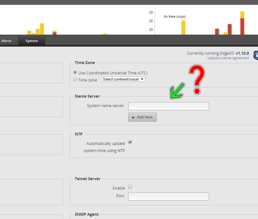The image size is (258, 219).
Task: Click the Rx Rate (Kbps) chart label
Action: [x=175, y=16]
